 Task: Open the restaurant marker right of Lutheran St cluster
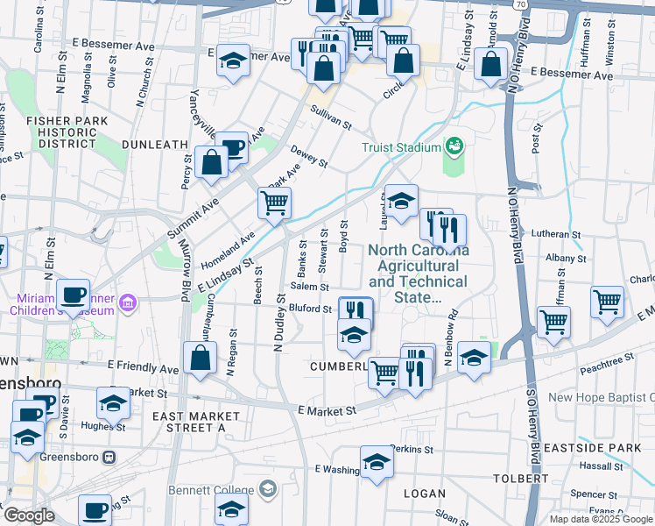point(449,232)
